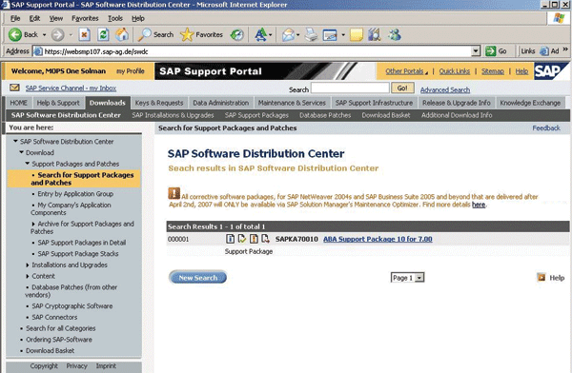The image size is (572, 373).
Task: Open the SAP Service Channel - my Inbox link
Action: click(71, 88)
